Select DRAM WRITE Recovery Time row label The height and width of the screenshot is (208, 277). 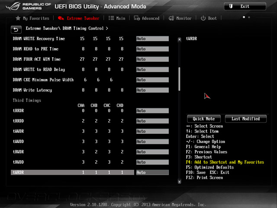pyautogui.click(x=39, y=39)
